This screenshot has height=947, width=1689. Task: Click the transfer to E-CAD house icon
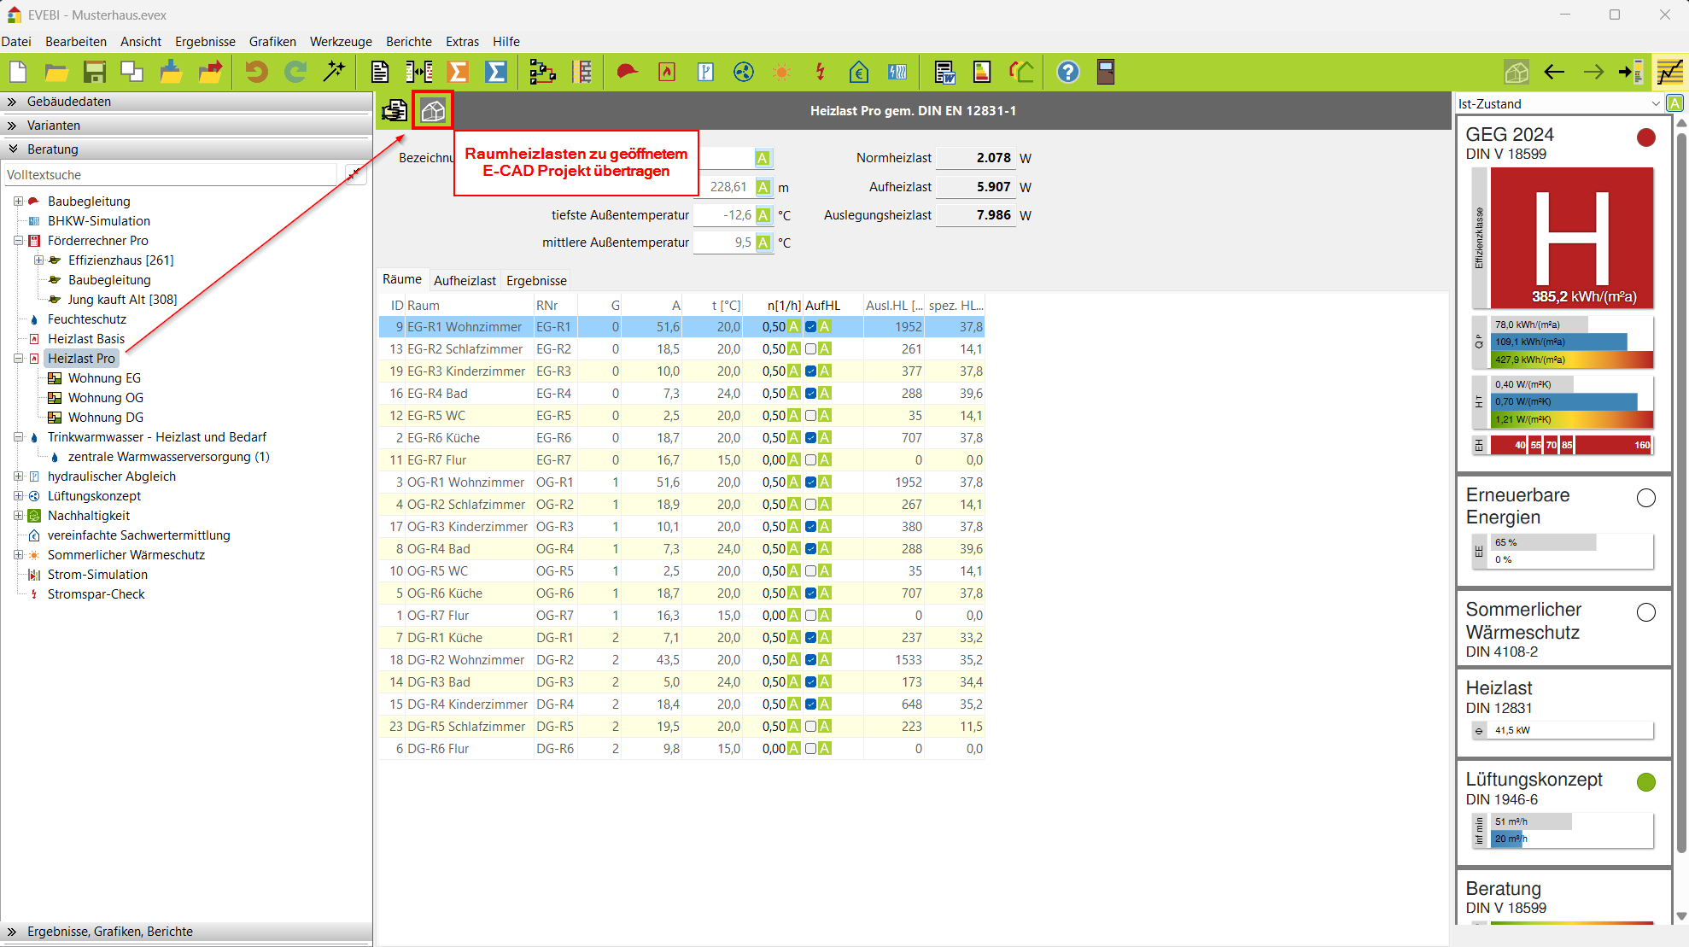433,111
